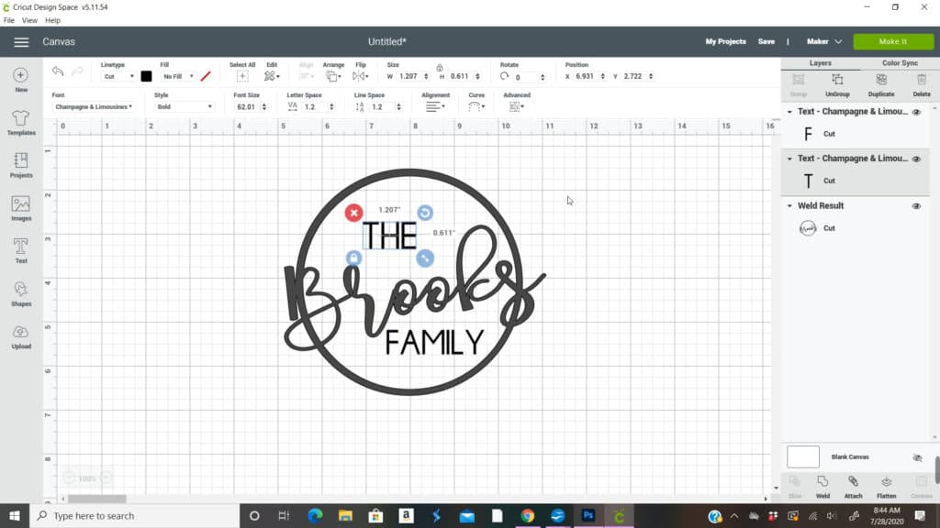Click the Duplicate icon in Layers panel
940x528 pixels.
pyautogui.click(x=881, y=84)
